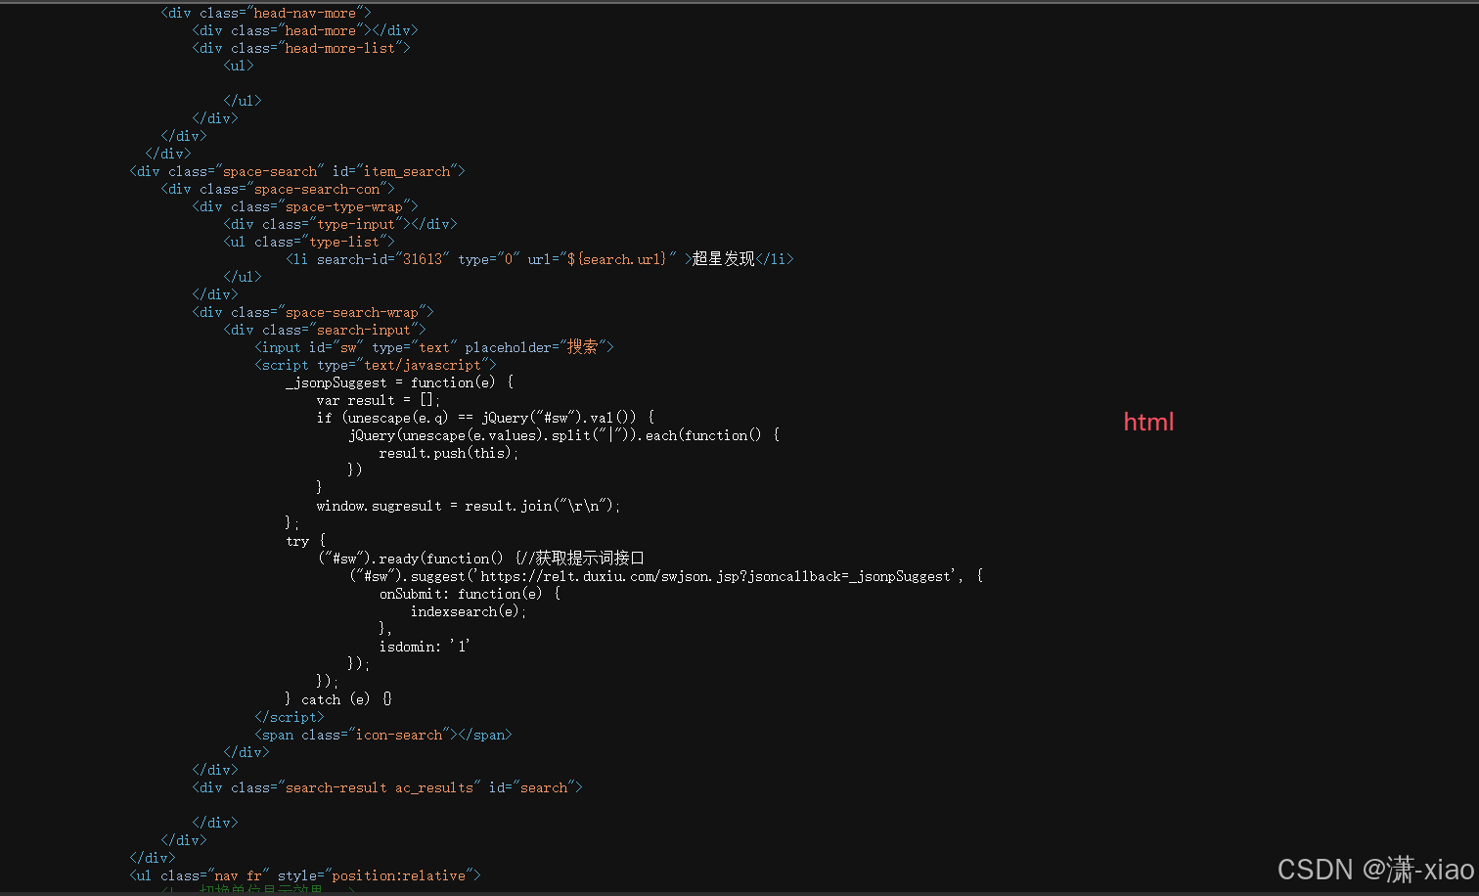Click the div class="space-search" id="item_search" line
The width and height of the screenshot is (1479, 896).
coord(297,171)
